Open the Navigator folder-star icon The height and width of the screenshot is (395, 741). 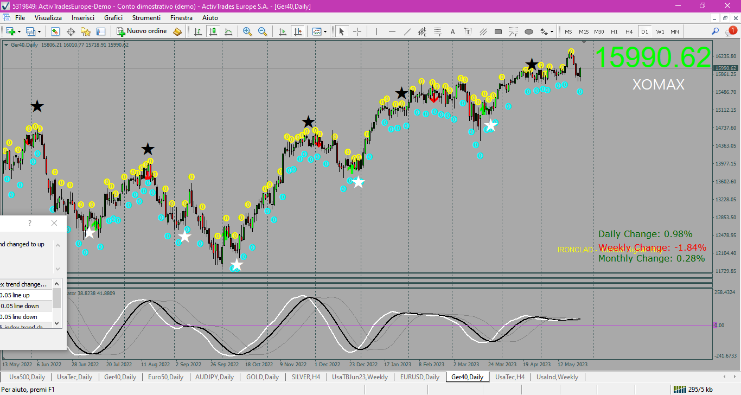(86, 31)
